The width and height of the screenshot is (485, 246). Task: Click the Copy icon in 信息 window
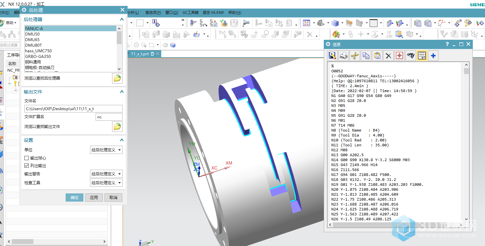pos(366,56)
